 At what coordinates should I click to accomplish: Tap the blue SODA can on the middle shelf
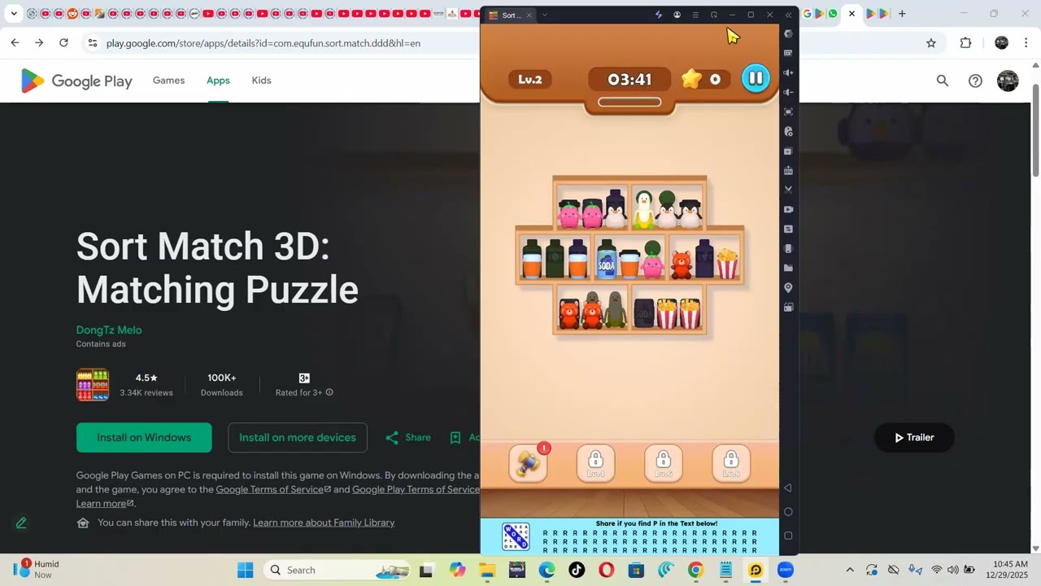pyautogui.click(x=607, y=260)
